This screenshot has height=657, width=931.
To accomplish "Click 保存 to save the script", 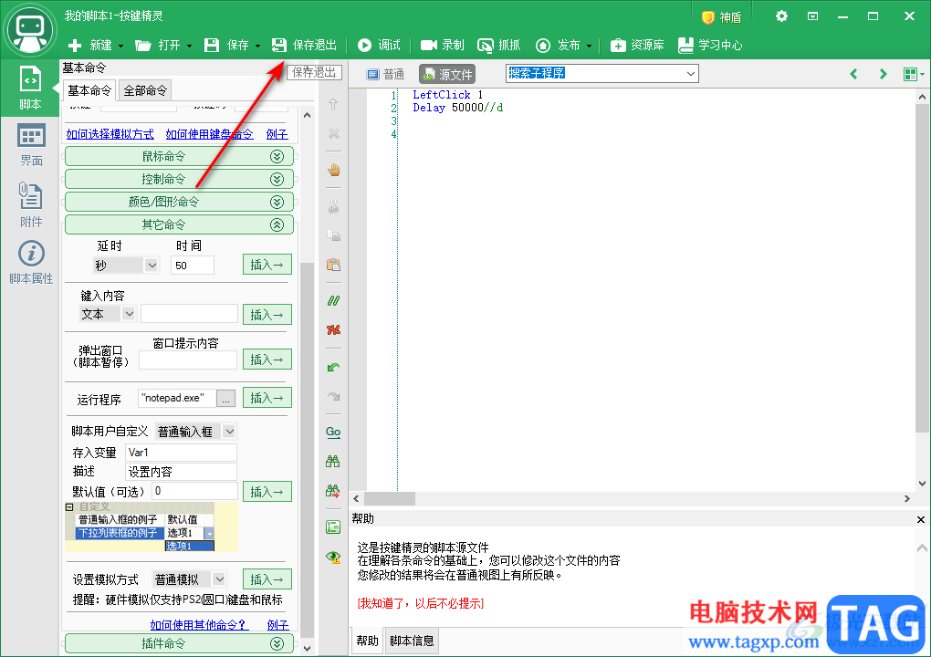I will click(226, 45).
